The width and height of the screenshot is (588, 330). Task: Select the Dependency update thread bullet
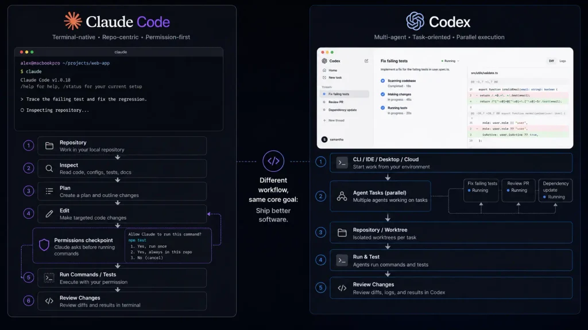point(324,110)
